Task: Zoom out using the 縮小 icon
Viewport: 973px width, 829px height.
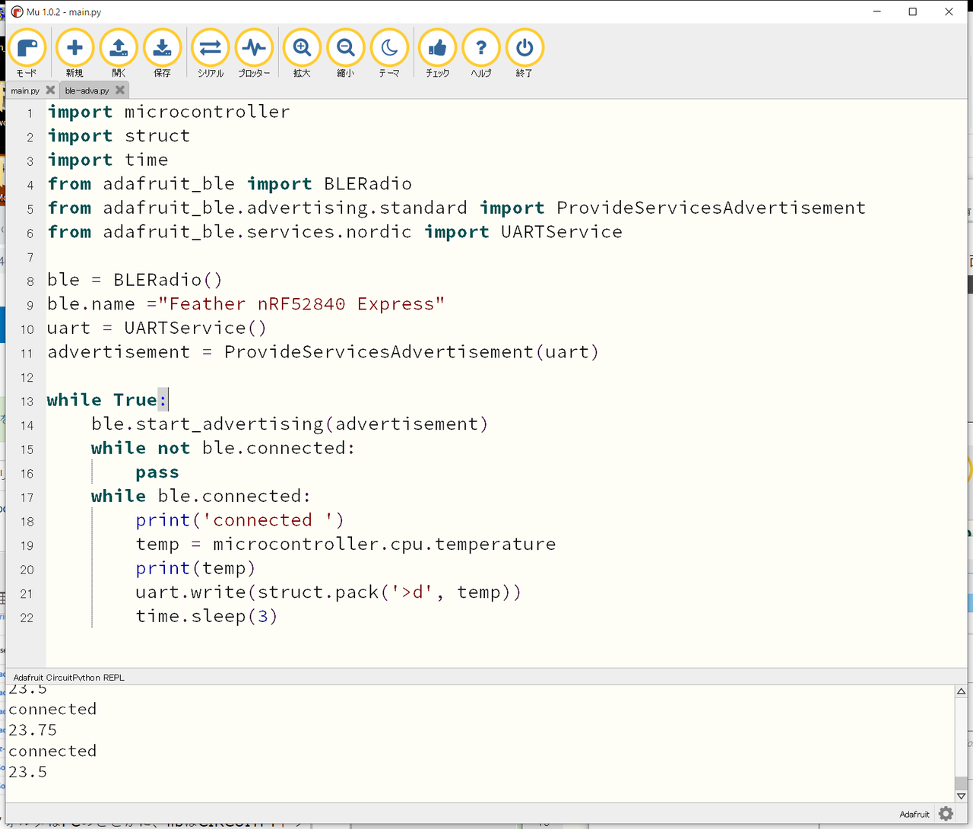Action: tap(346, 47)
